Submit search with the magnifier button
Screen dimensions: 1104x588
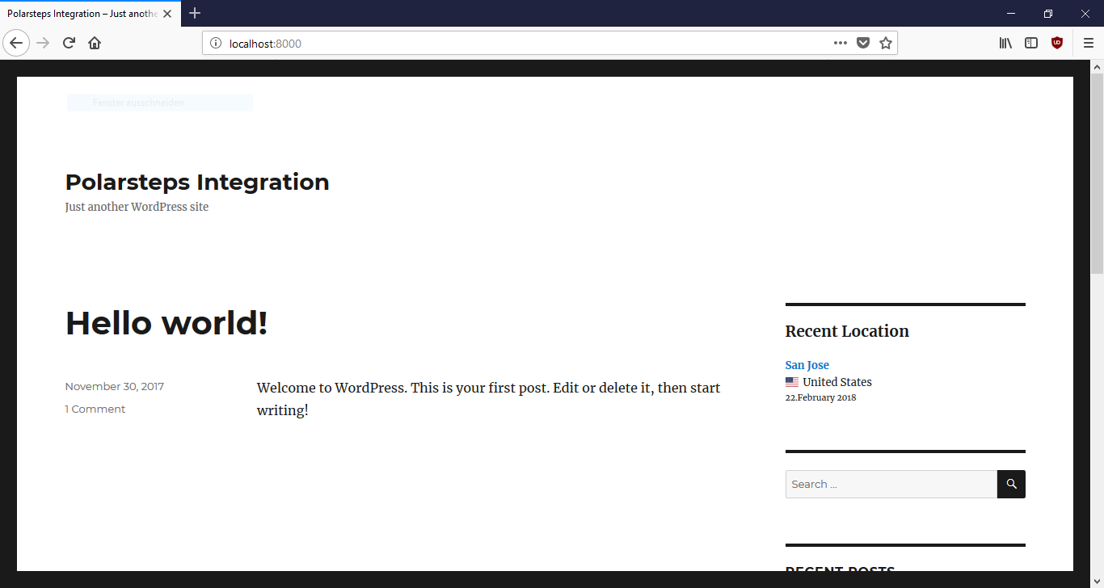(x=1012, y=485)
